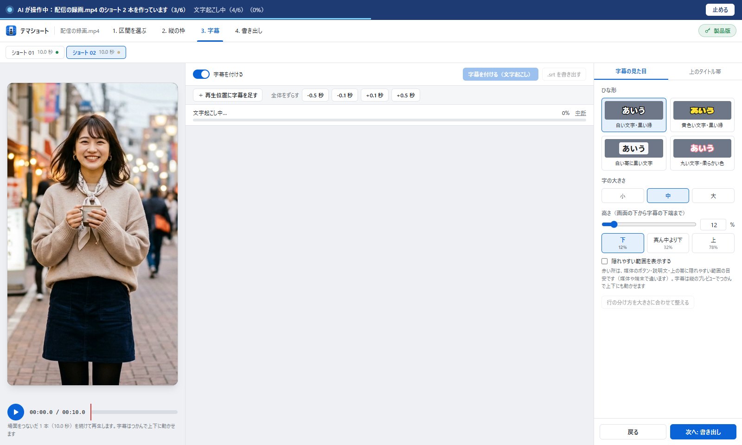Toggle the 字幕を付ける switch
Image resolution: width=742 pixels, height=445 pixels.
click(201, 74)
